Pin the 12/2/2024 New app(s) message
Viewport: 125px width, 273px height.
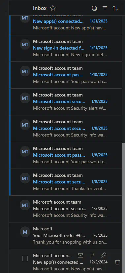[104, 255]
